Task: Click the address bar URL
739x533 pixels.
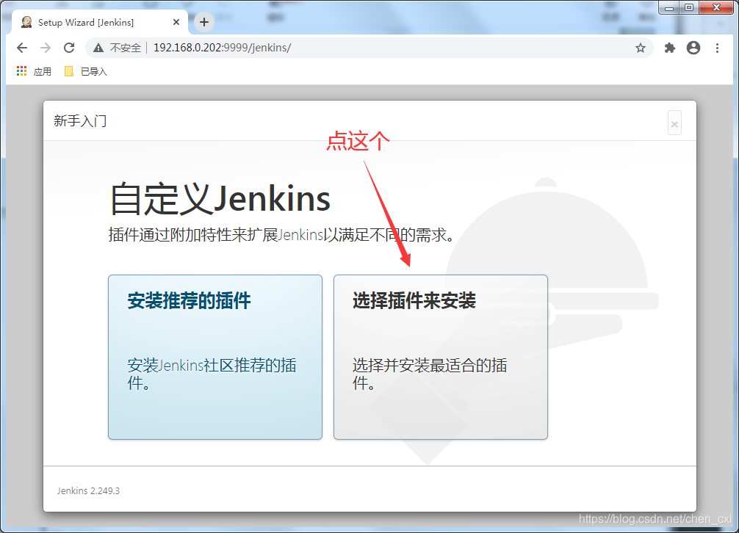Action: [222, 48]
